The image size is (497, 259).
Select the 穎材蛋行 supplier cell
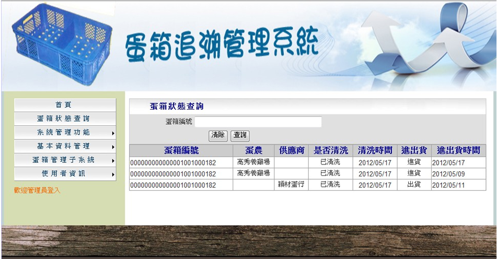point(291,185)
